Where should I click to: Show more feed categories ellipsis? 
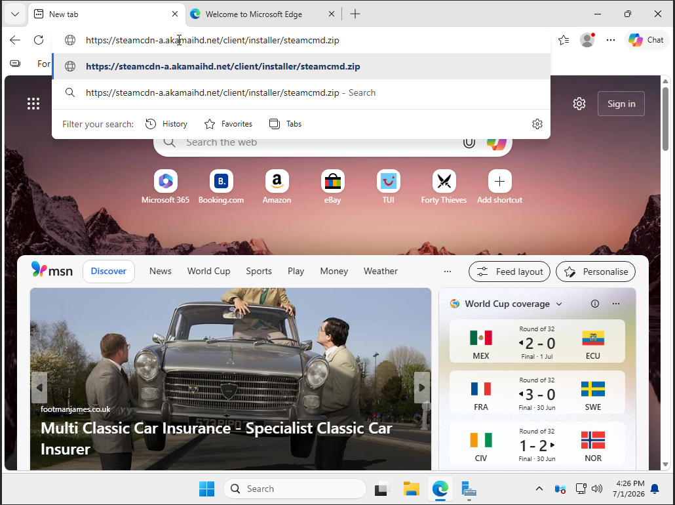(x=448, y=272)
